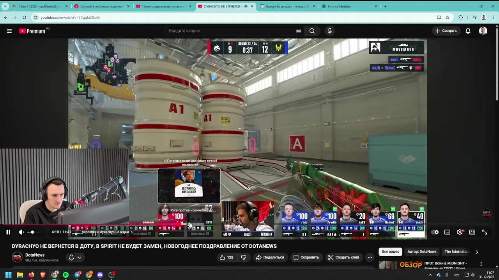Open Chrome profile avatar
Image resolution: width=499 pixels, height=280 pixels.
tap(484, 17)
